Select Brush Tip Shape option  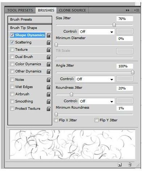click(x=30, y=28)
